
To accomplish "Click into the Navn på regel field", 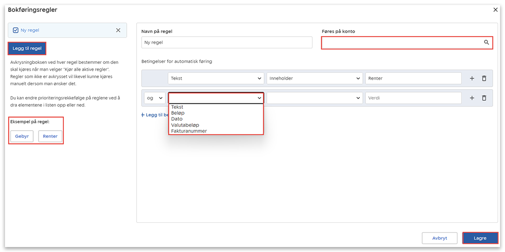I will pos(227,43).
